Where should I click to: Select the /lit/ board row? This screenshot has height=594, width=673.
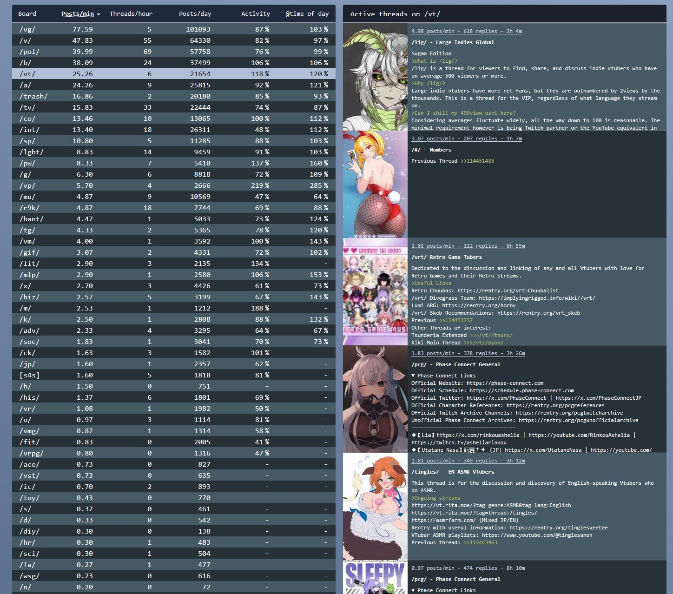(x=174, y=264)
